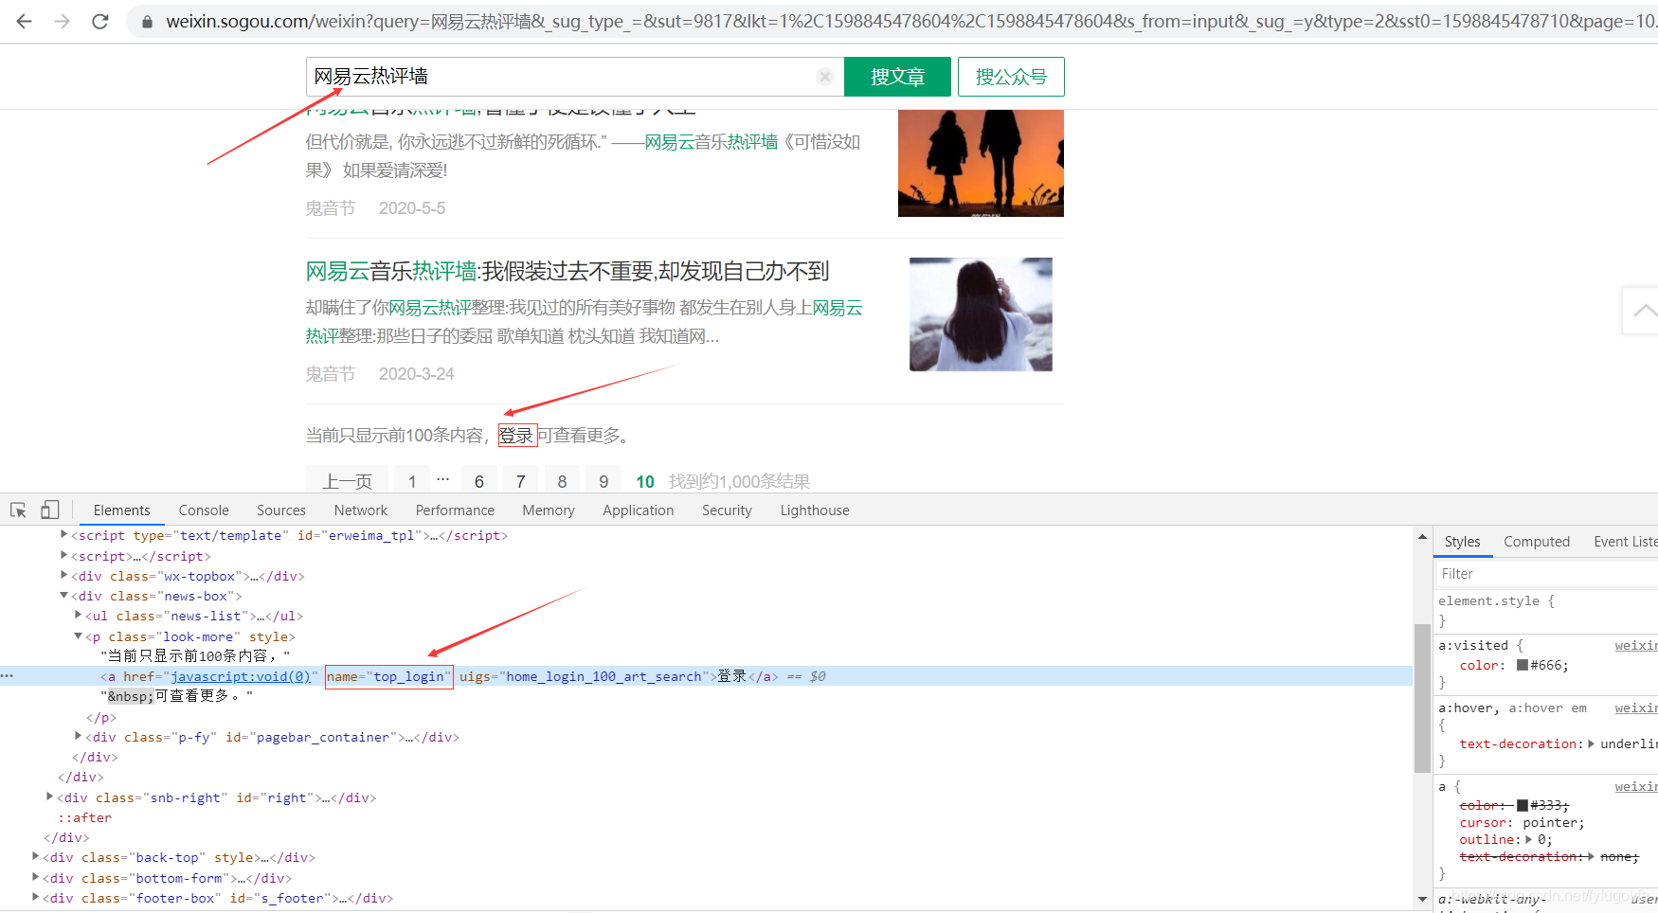Click the 搜公众号 search accounts button
This screenshot has height=913, width=1658.
click(1011, 77)
